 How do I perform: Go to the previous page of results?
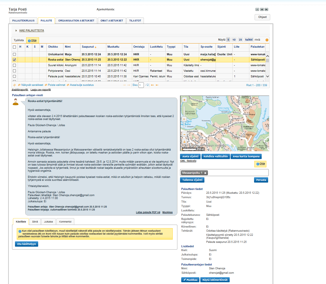[128, 85]
